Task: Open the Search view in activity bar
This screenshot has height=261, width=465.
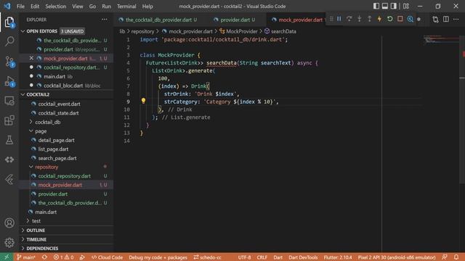Action: (x=9, y=41)
